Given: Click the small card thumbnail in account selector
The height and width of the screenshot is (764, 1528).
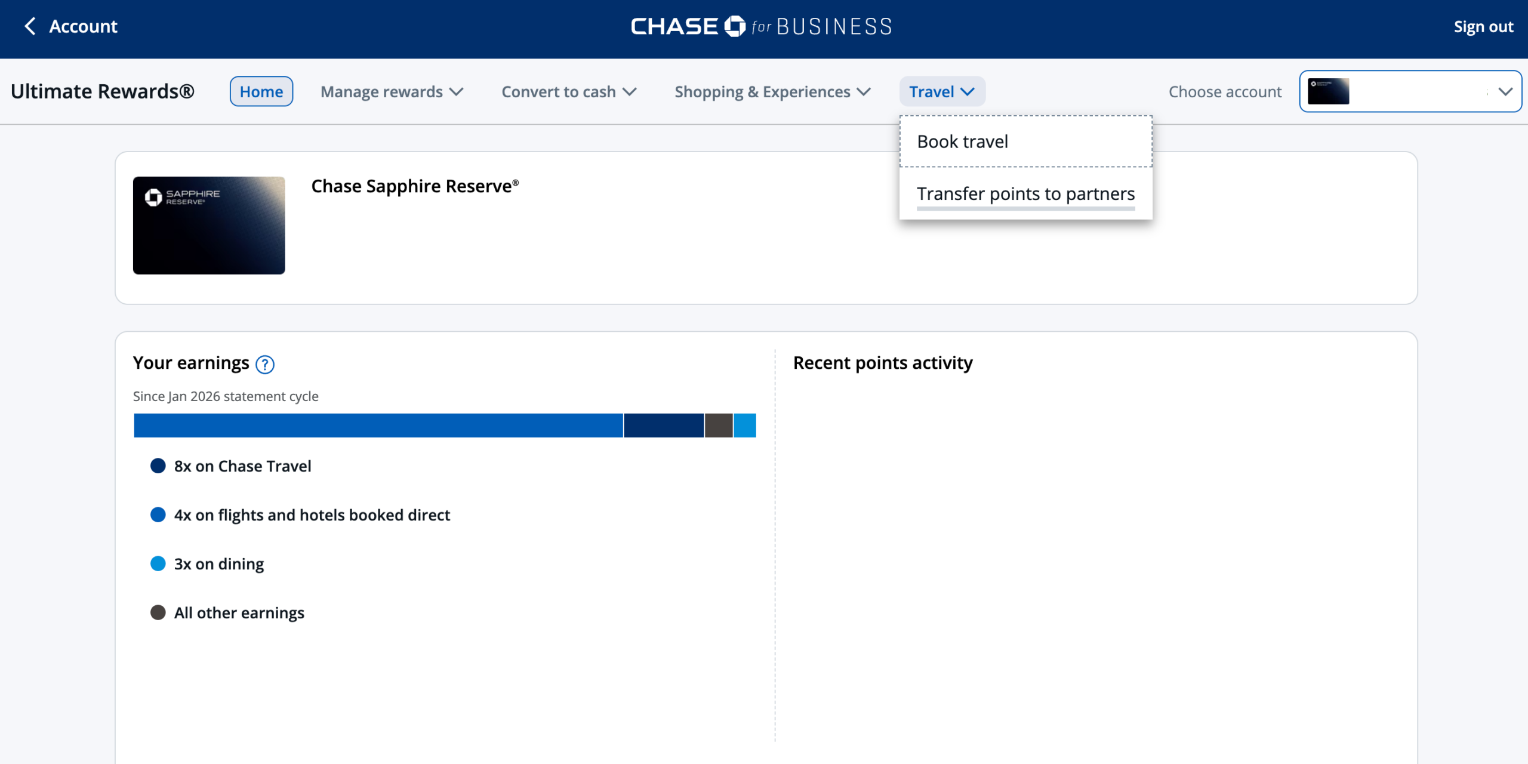Looking at the screenshot, I should (1328, 91).
